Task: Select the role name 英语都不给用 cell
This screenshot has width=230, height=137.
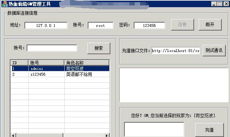Action: (x=87, y=74)
